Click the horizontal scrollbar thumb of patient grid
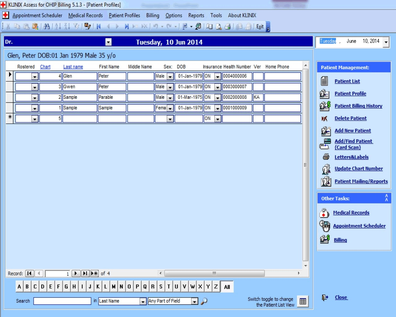 (214, 273)
